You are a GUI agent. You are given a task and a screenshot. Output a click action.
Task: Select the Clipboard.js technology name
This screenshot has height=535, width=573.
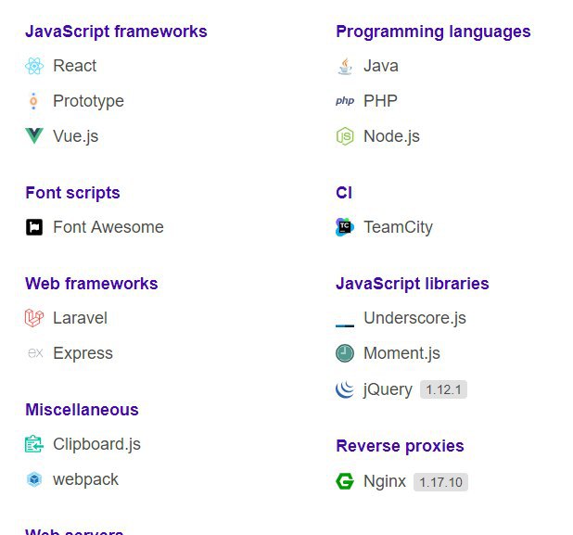[x=96, y=445]
